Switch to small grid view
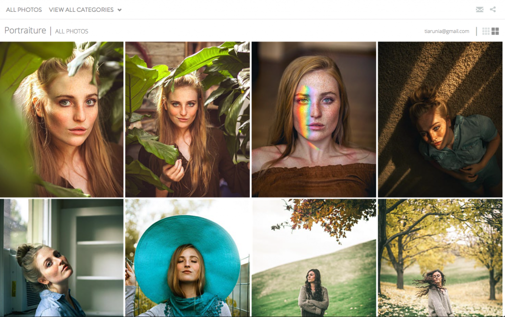The width and height of the screenshot is (505, 317). click(486, 31)
